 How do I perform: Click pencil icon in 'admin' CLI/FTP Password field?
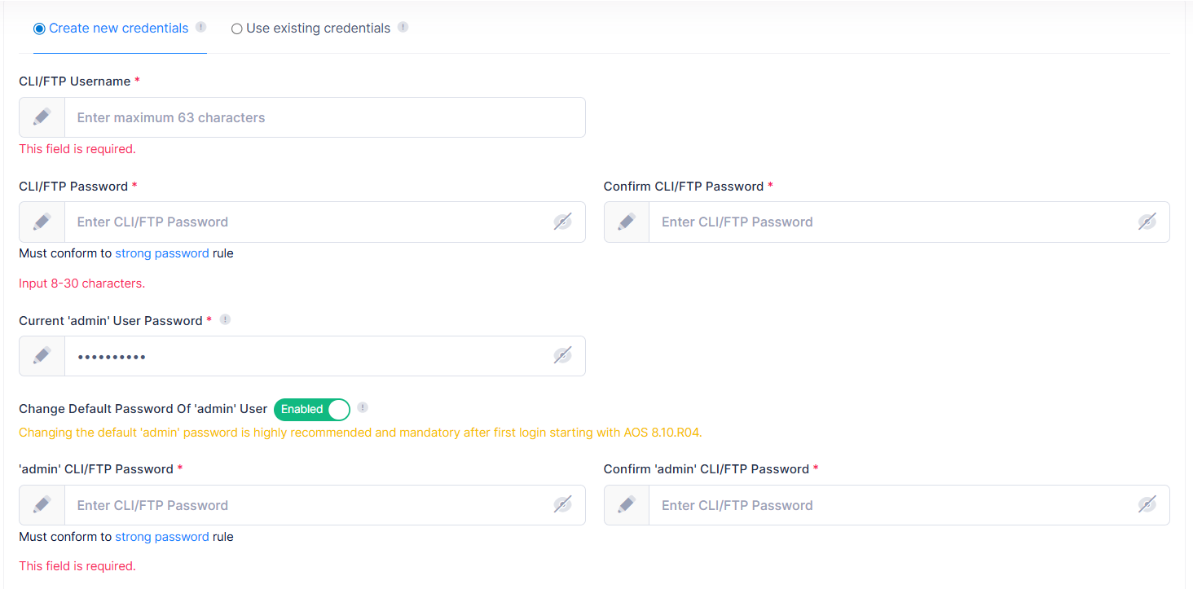click(x=42, y=505)
